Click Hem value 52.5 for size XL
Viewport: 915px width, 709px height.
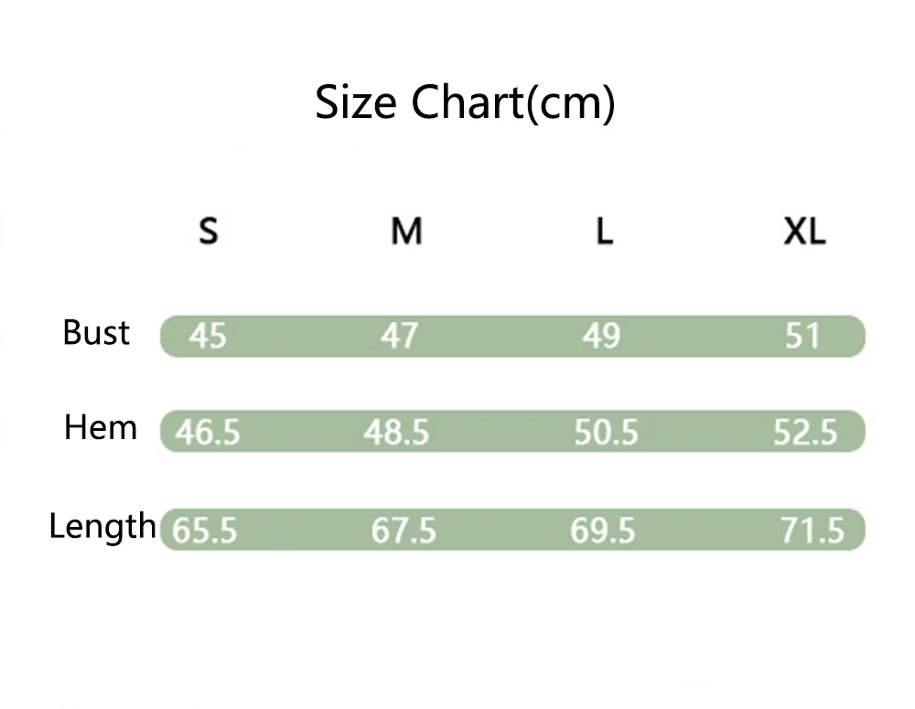point(805,432)
